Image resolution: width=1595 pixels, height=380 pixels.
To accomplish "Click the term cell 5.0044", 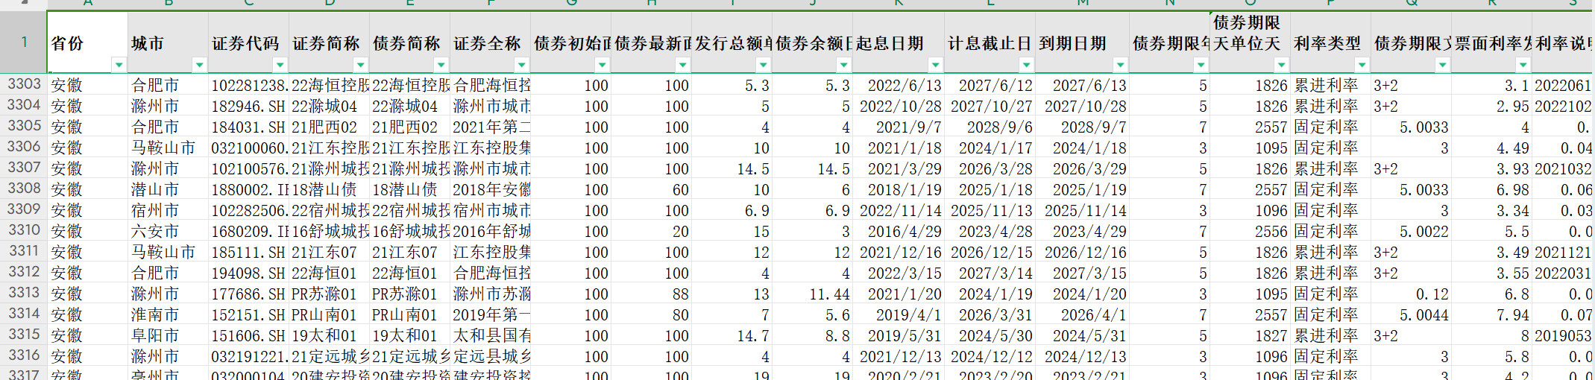I will pos(1412,314).
